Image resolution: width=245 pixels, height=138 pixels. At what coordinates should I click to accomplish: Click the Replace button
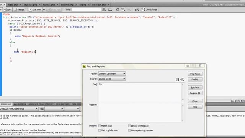click(195, 87)
